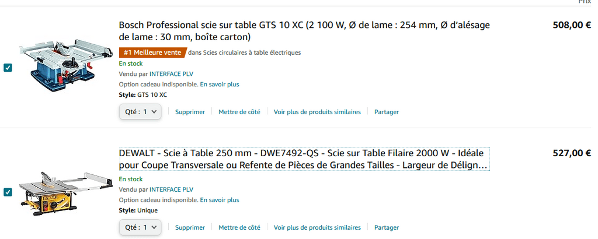Click Partager for the DEWALT saw

click(387, 227)
